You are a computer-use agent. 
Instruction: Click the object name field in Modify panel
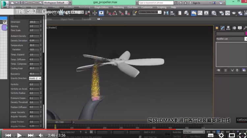point(230,33)
